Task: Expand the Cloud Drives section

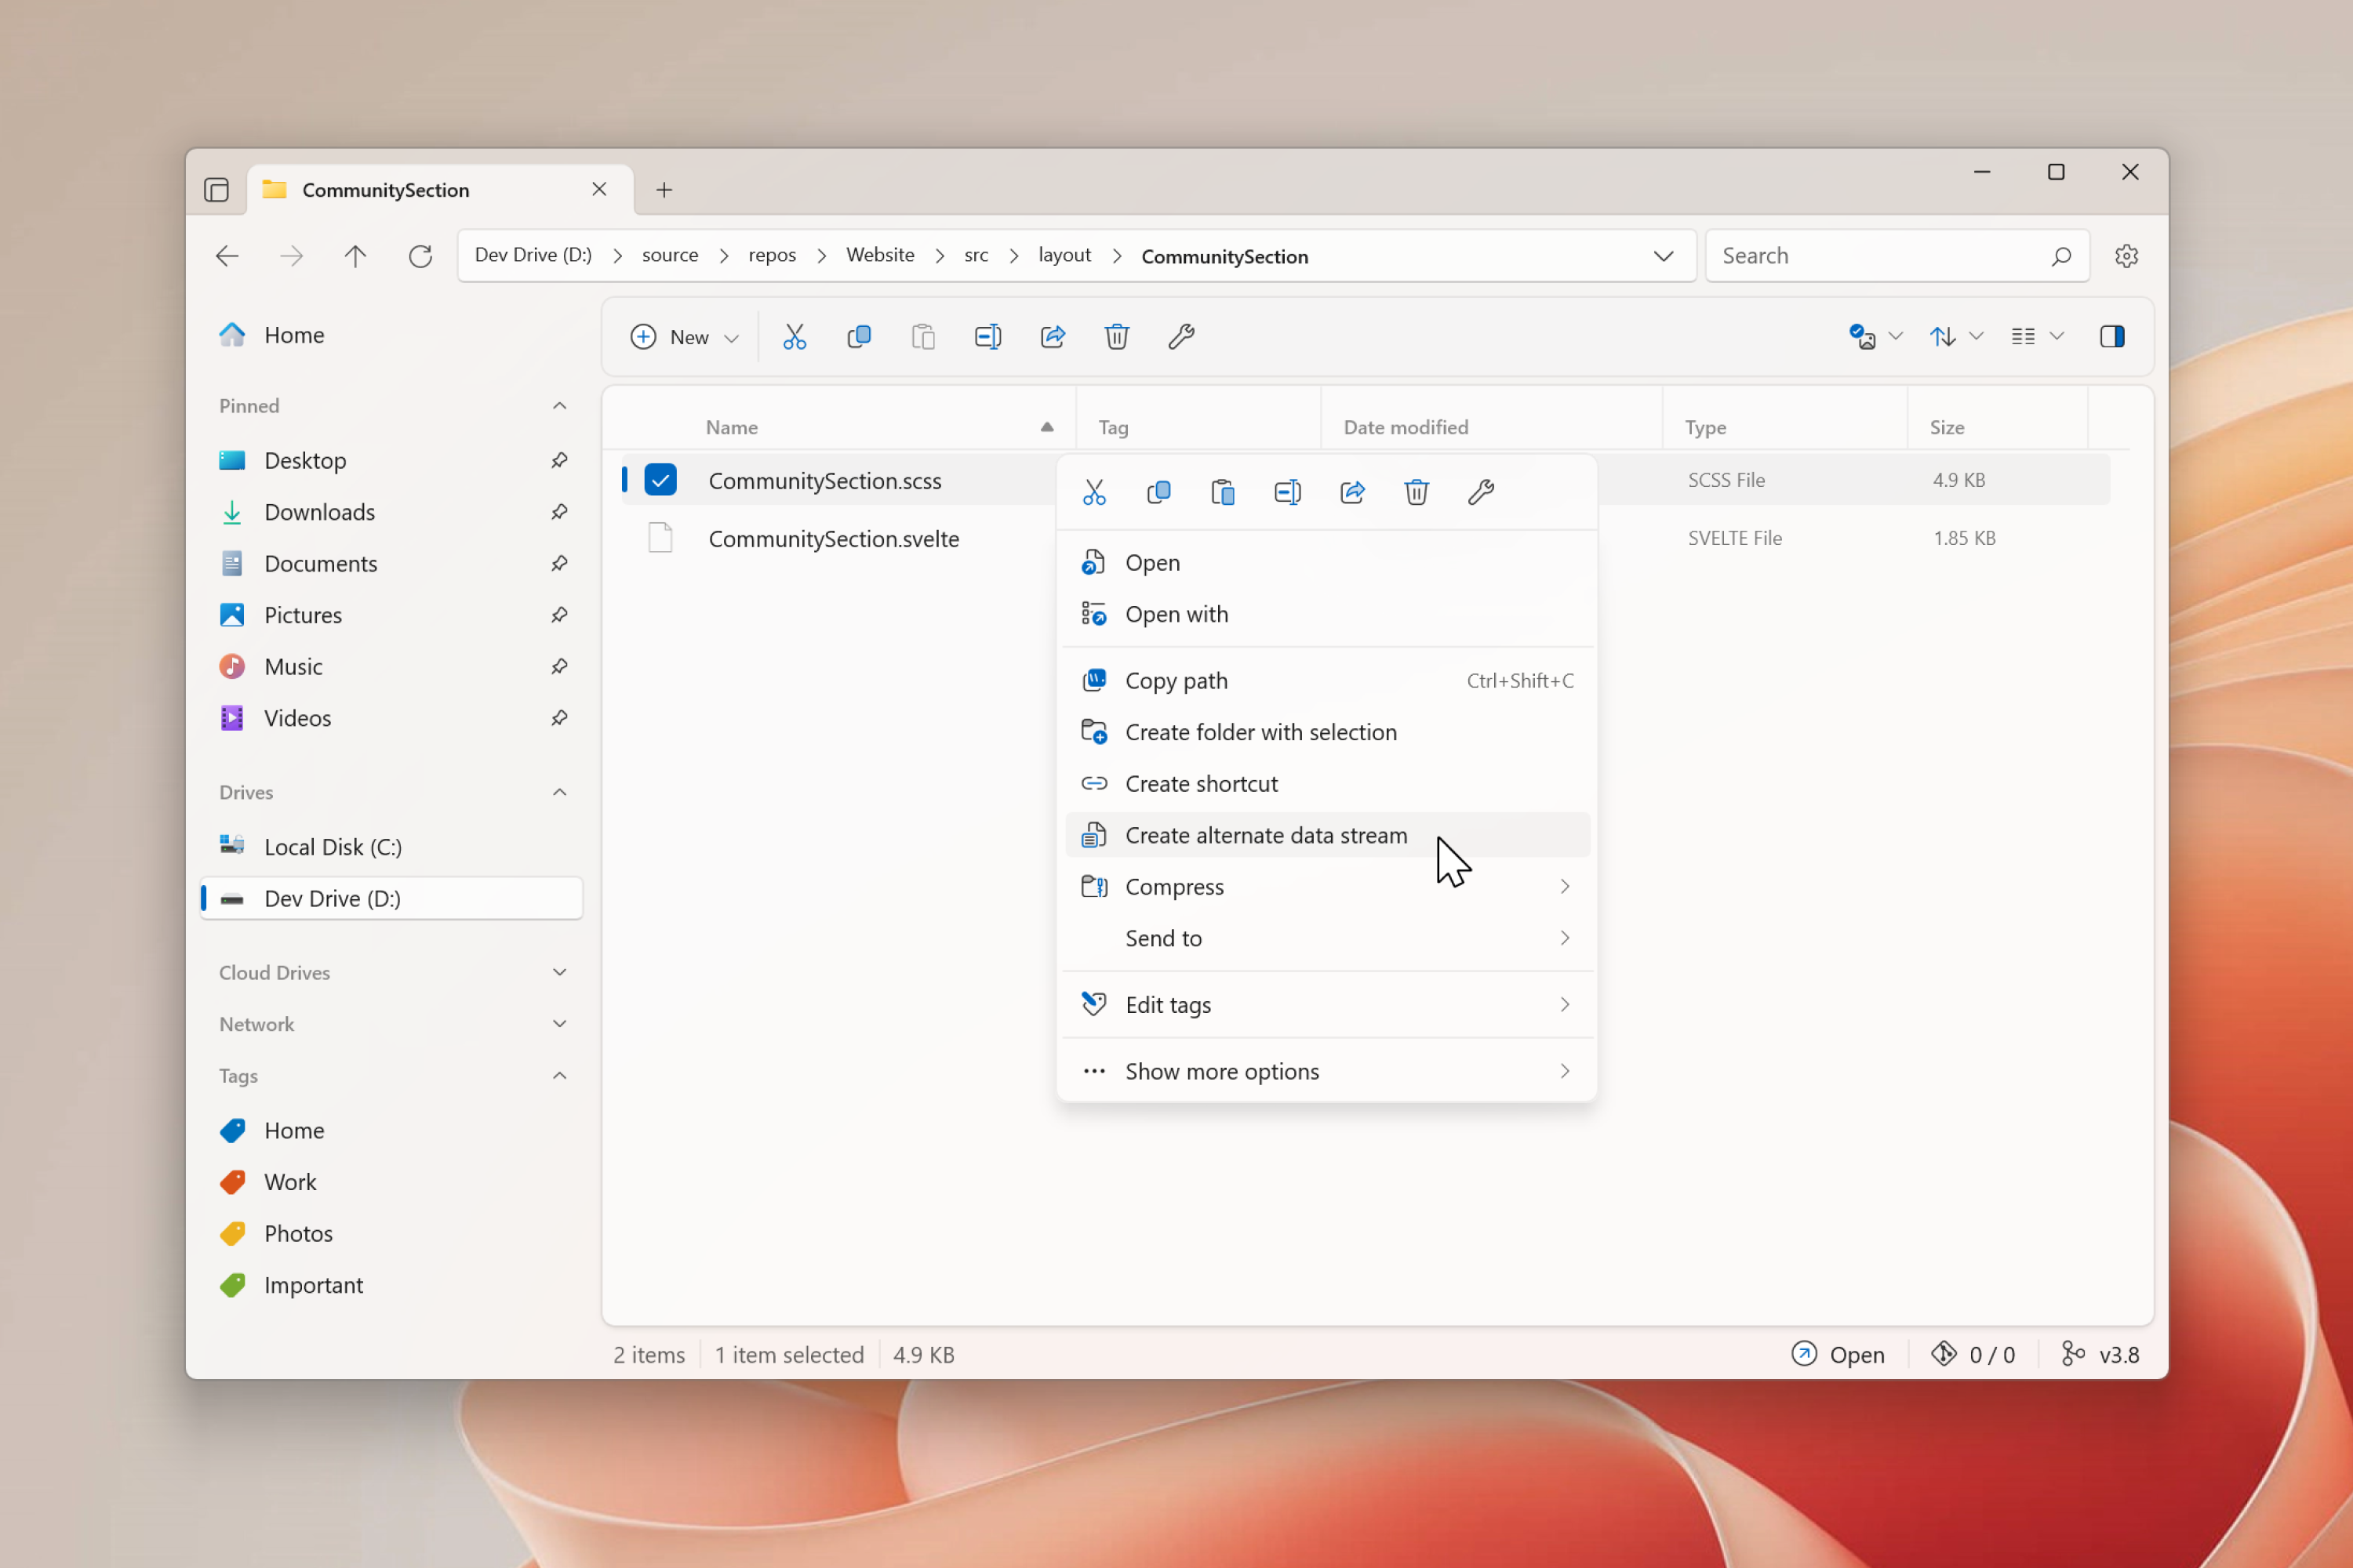Action: tap(559, 972)
